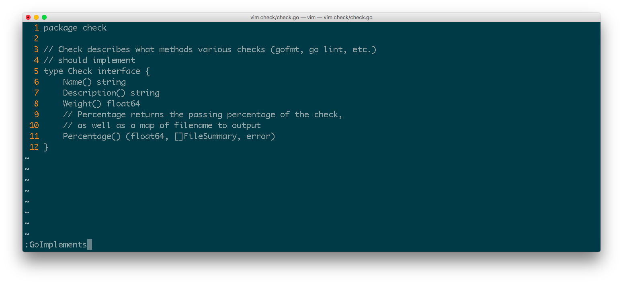Click the word 'gofmt' in the comment

(287, 49)
